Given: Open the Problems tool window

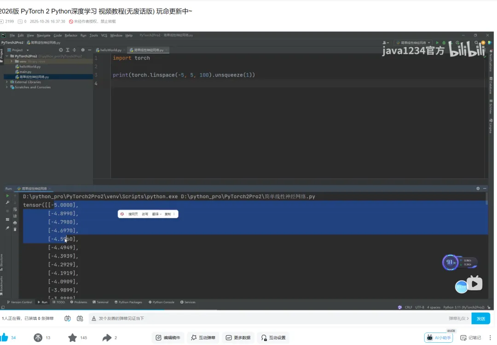Looking at the screenshot, I should click(x=79, y=302).
